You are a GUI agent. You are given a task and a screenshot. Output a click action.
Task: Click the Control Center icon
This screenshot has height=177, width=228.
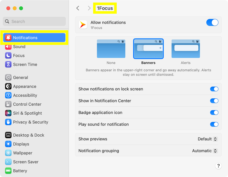click(x=8, y=104)
